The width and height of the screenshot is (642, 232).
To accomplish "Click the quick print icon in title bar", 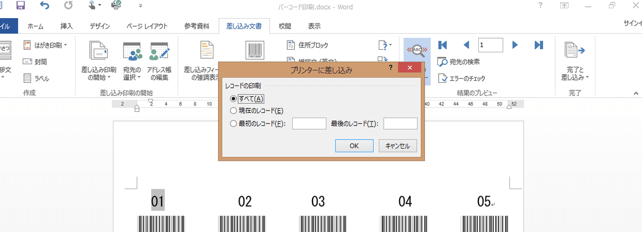I will (116, 6).
